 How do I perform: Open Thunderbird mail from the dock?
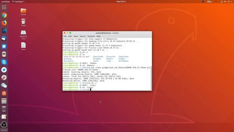click(4, 38)
